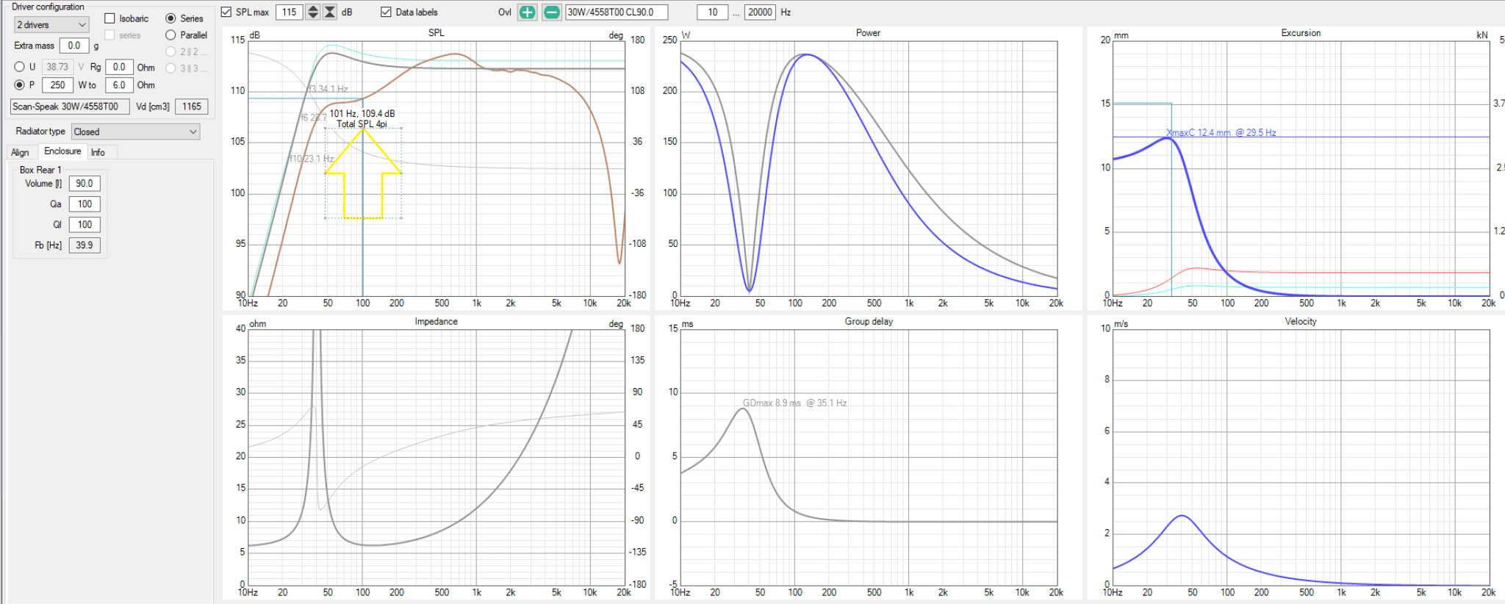Switch to the Enclosure tab

click(x=62, y=151)
